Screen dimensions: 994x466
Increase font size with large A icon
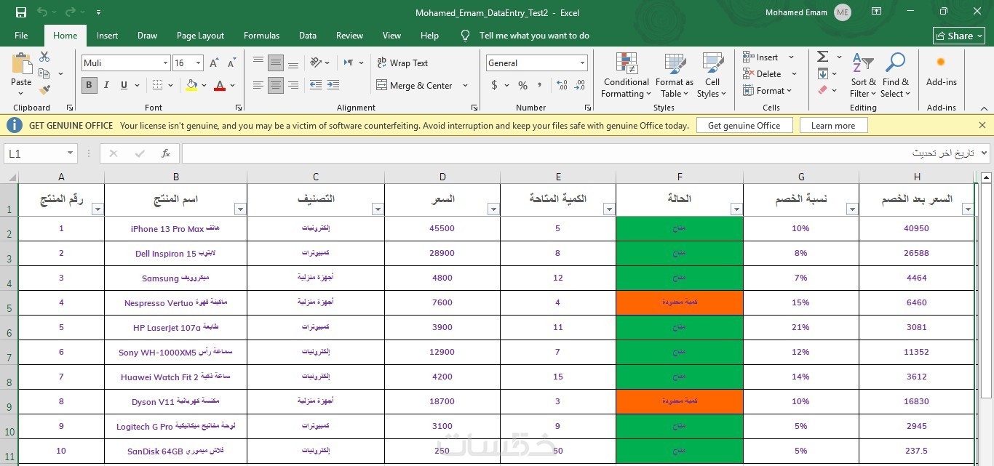214,63
